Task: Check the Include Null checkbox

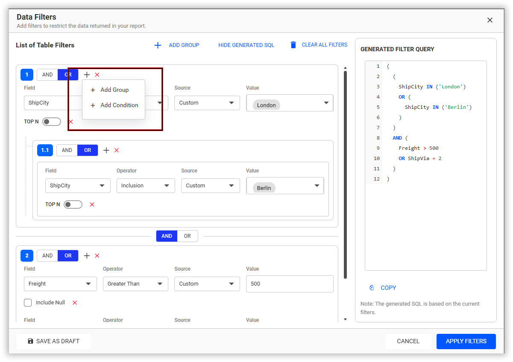Action: coord(28,303)
